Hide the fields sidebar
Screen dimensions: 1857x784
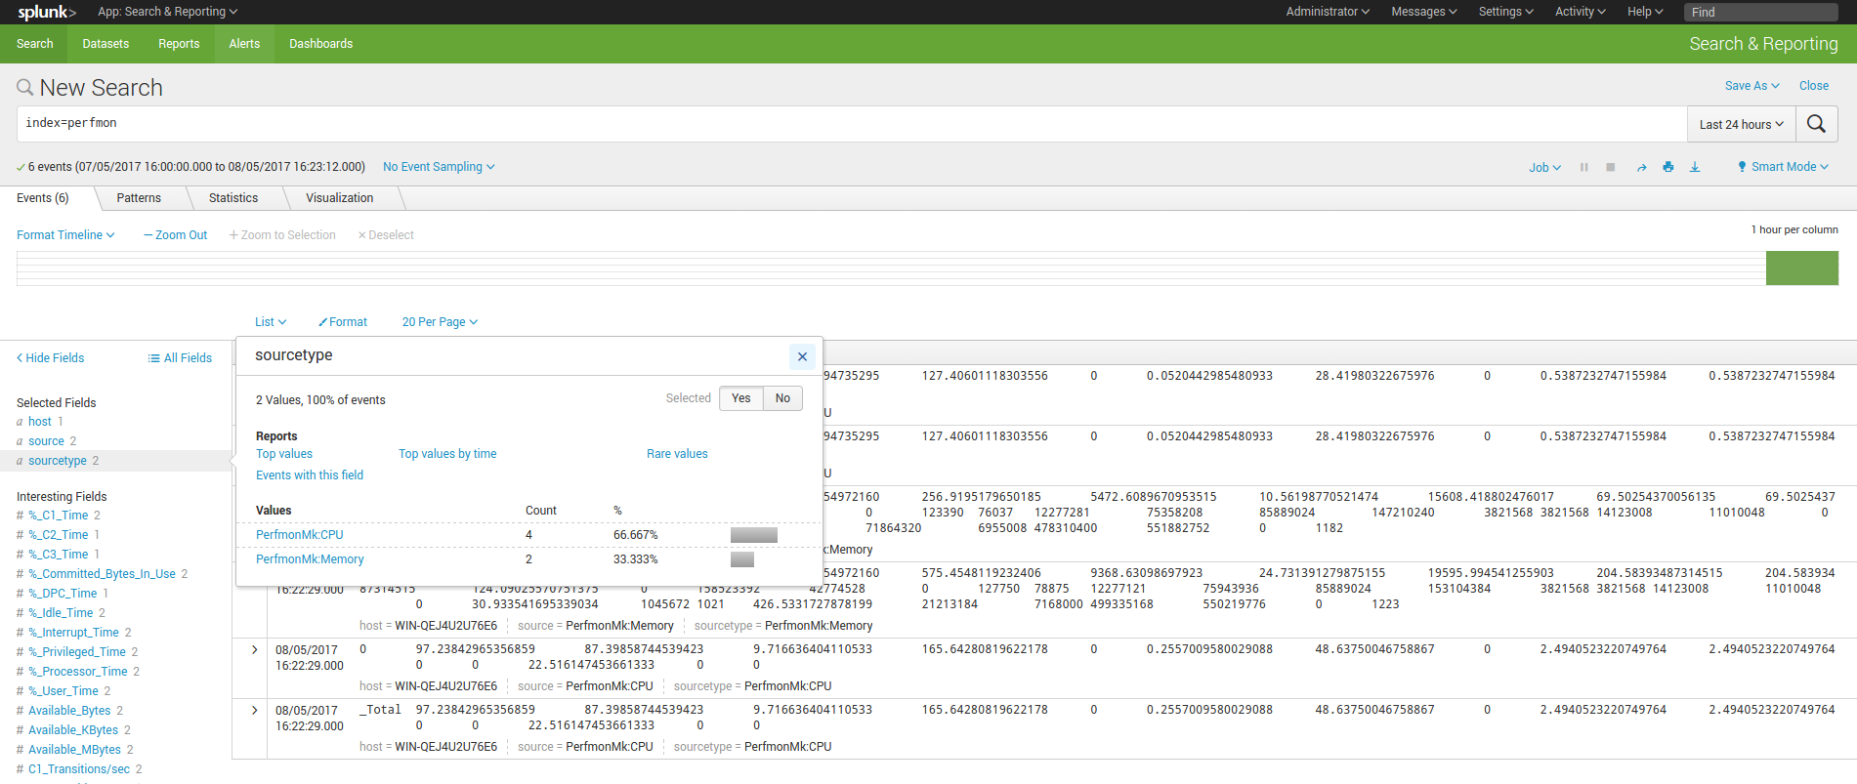[51, 358]
